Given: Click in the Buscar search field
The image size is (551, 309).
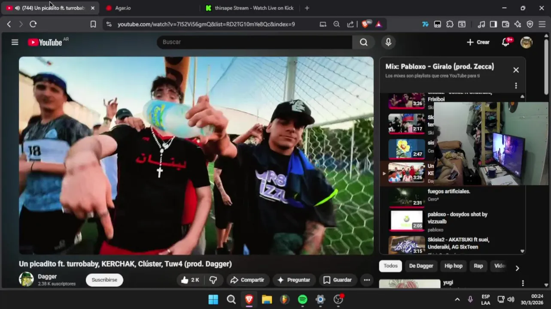Looking at the screenshot, I should click(x=255, y=42).
